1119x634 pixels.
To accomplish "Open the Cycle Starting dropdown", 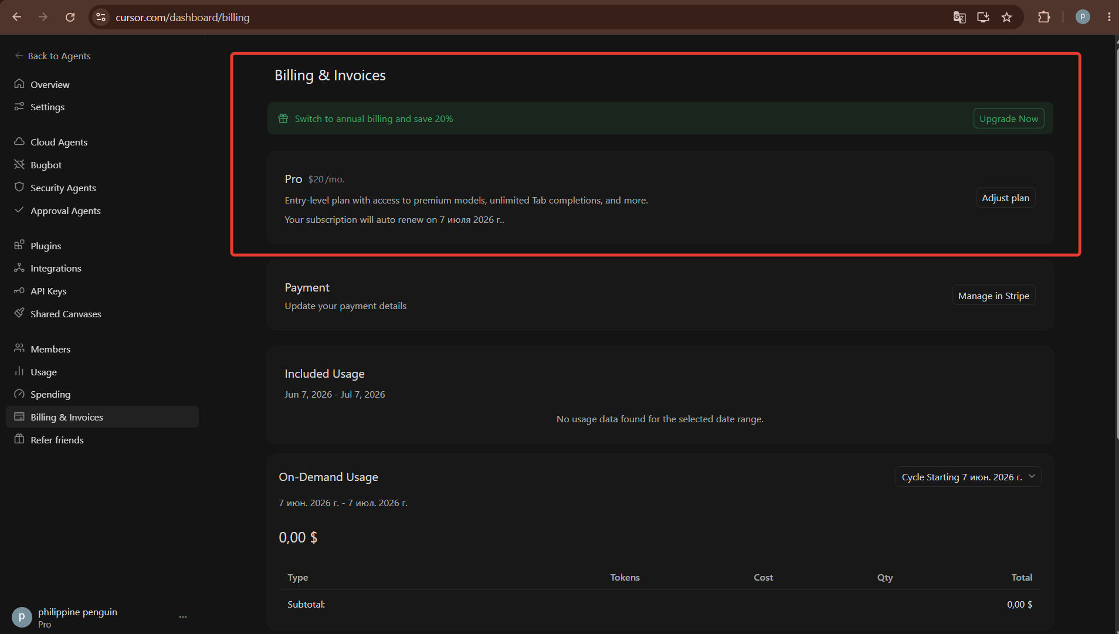I will (968, 477).
